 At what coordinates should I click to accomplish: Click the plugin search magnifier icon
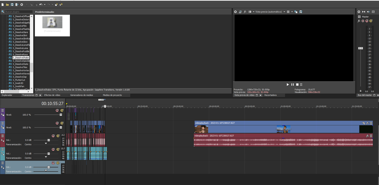coord(3,11)
